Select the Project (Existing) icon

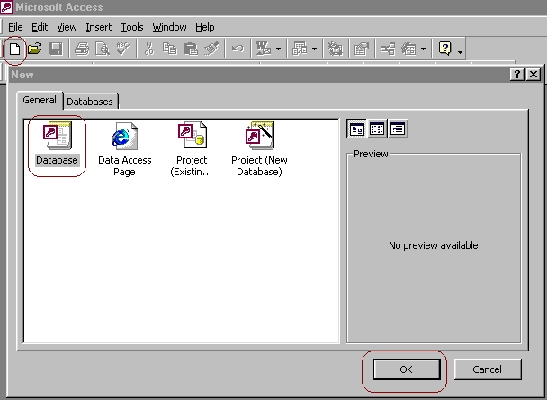click(192, 149)
